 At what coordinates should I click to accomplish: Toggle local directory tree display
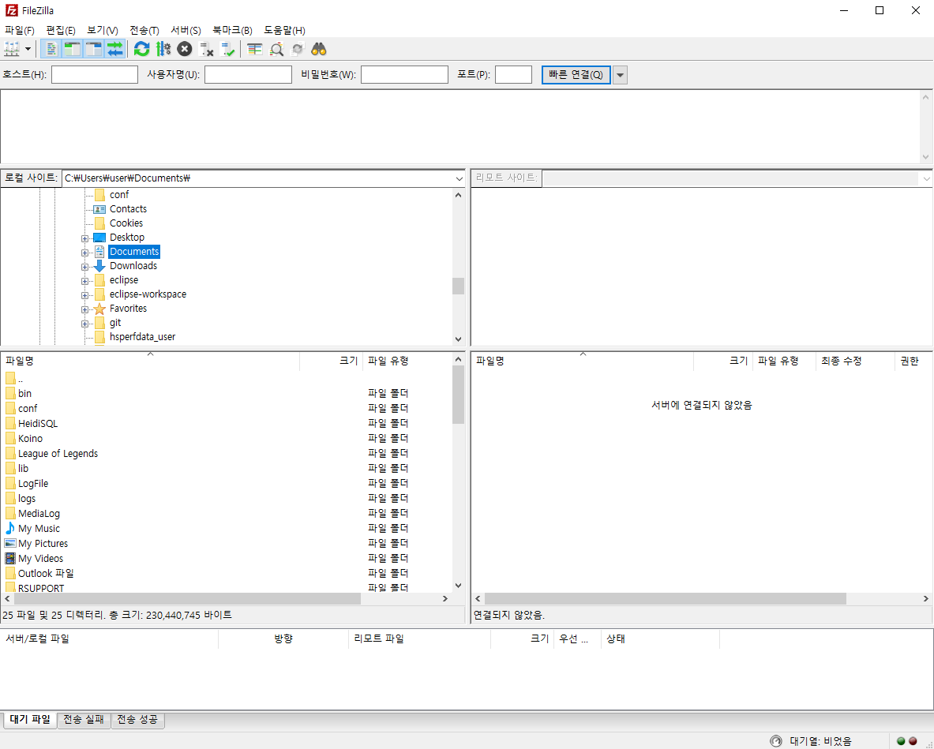(73, 49)
